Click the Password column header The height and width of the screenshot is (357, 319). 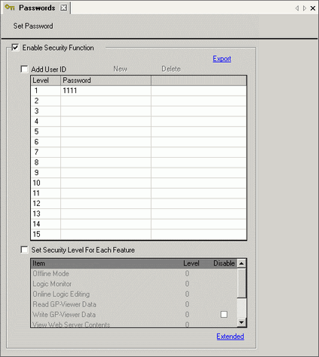(x=106, y=81)
